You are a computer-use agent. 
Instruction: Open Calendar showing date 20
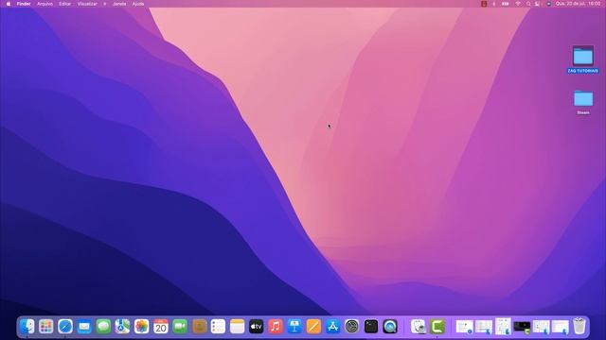(x=161, y=327)
